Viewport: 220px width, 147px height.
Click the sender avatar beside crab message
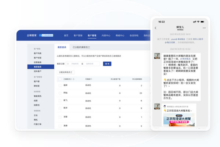pos(157,55)
